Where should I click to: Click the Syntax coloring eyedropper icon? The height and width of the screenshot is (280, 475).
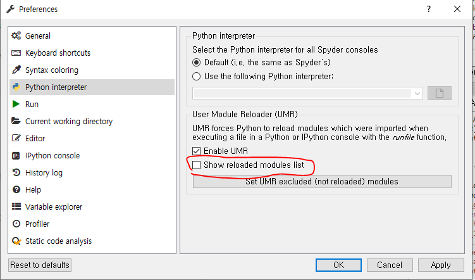pyautogui.click(x=16, y=70)
